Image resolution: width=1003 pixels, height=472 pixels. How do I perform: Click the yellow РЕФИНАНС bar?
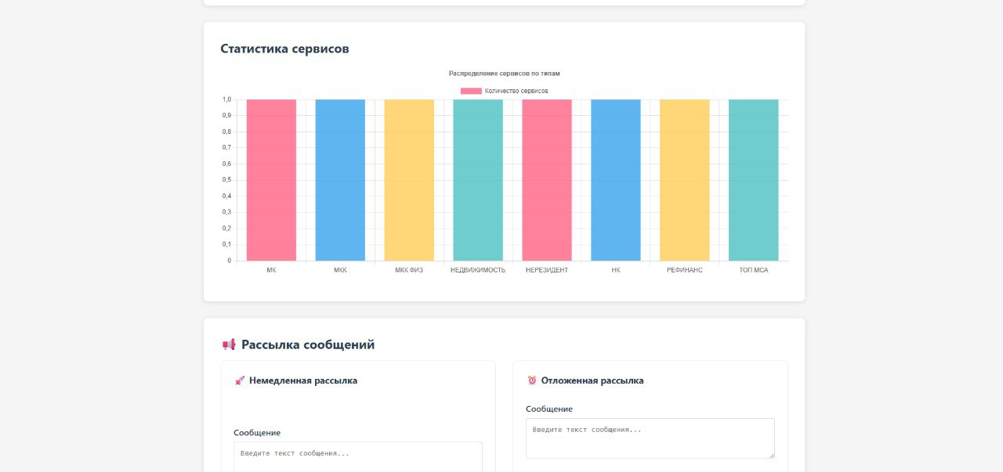[685, 180]
